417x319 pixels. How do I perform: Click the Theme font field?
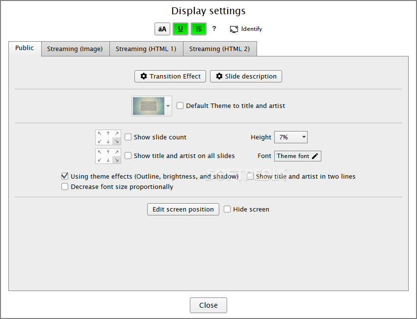298,156
